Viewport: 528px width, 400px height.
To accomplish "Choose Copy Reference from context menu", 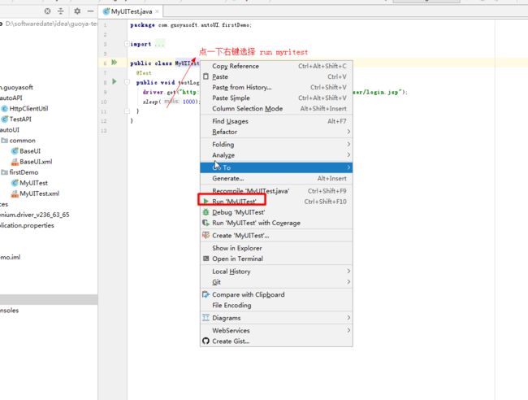I will [x=276, y=66].
